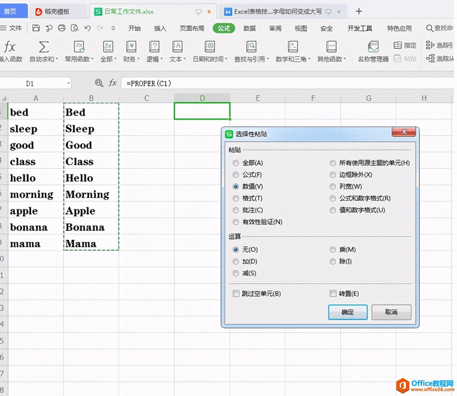The image size is (457, 396).
Task: Click the AutoSum sigma icon
Action: [44, 46]
